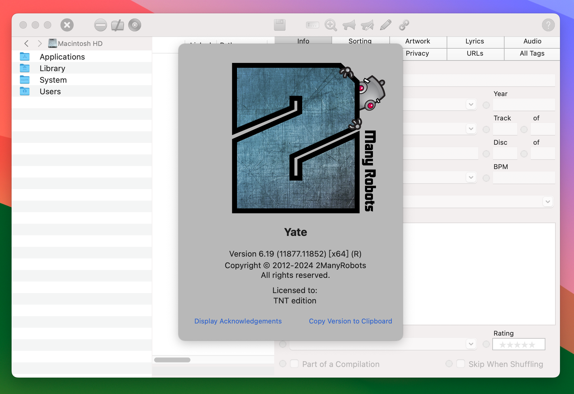Click the Disc number input field

(x=505, y=153)
